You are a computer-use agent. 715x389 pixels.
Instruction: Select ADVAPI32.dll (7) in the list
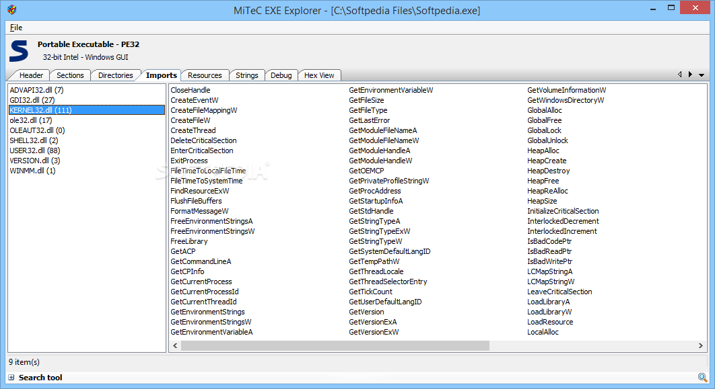click(x=36, y=90)
